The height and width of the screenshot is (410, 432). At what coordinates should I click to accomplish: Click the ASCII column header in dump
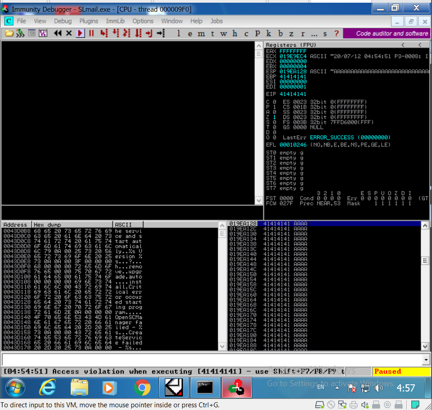(128, 224)
